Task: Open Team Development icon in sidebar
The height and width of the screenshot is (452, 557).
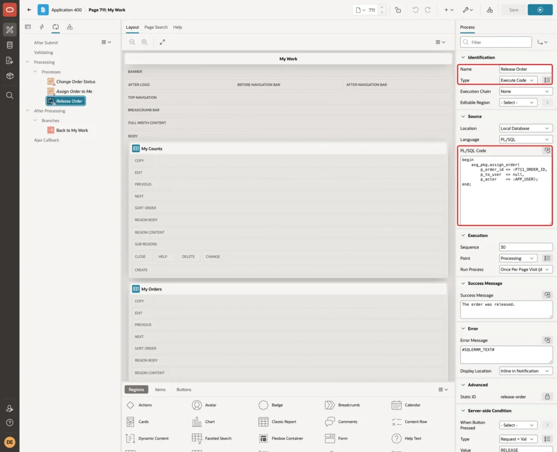Action: point(10,60)
